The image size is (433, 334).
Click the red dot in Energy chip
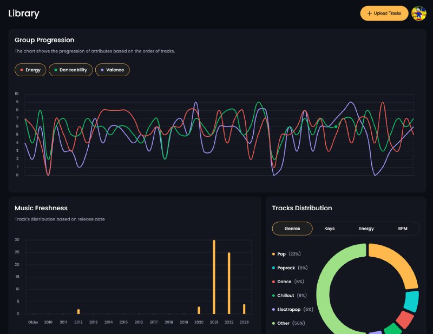22,70
